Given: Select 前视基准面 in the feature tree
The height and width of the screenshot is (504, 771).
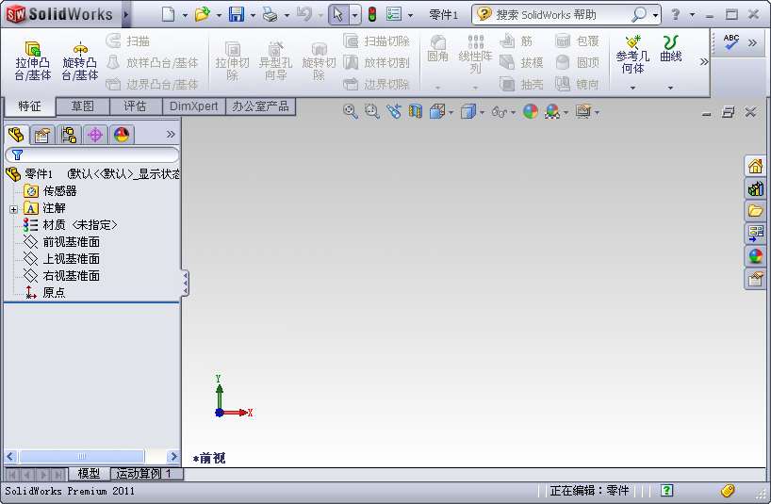Looking at the screenshot, I should (x=71, y=242).
